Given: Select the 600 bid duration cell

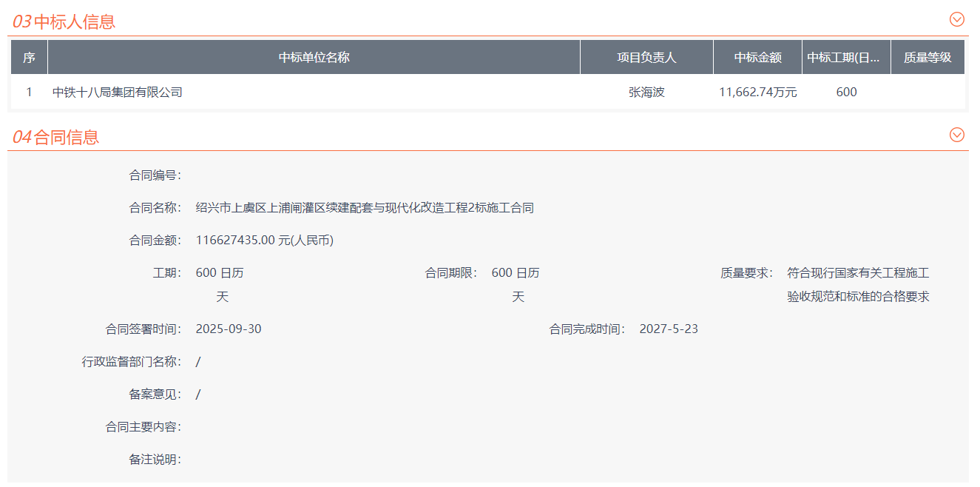Looking at the screenshot, I should tap(846, 93).
